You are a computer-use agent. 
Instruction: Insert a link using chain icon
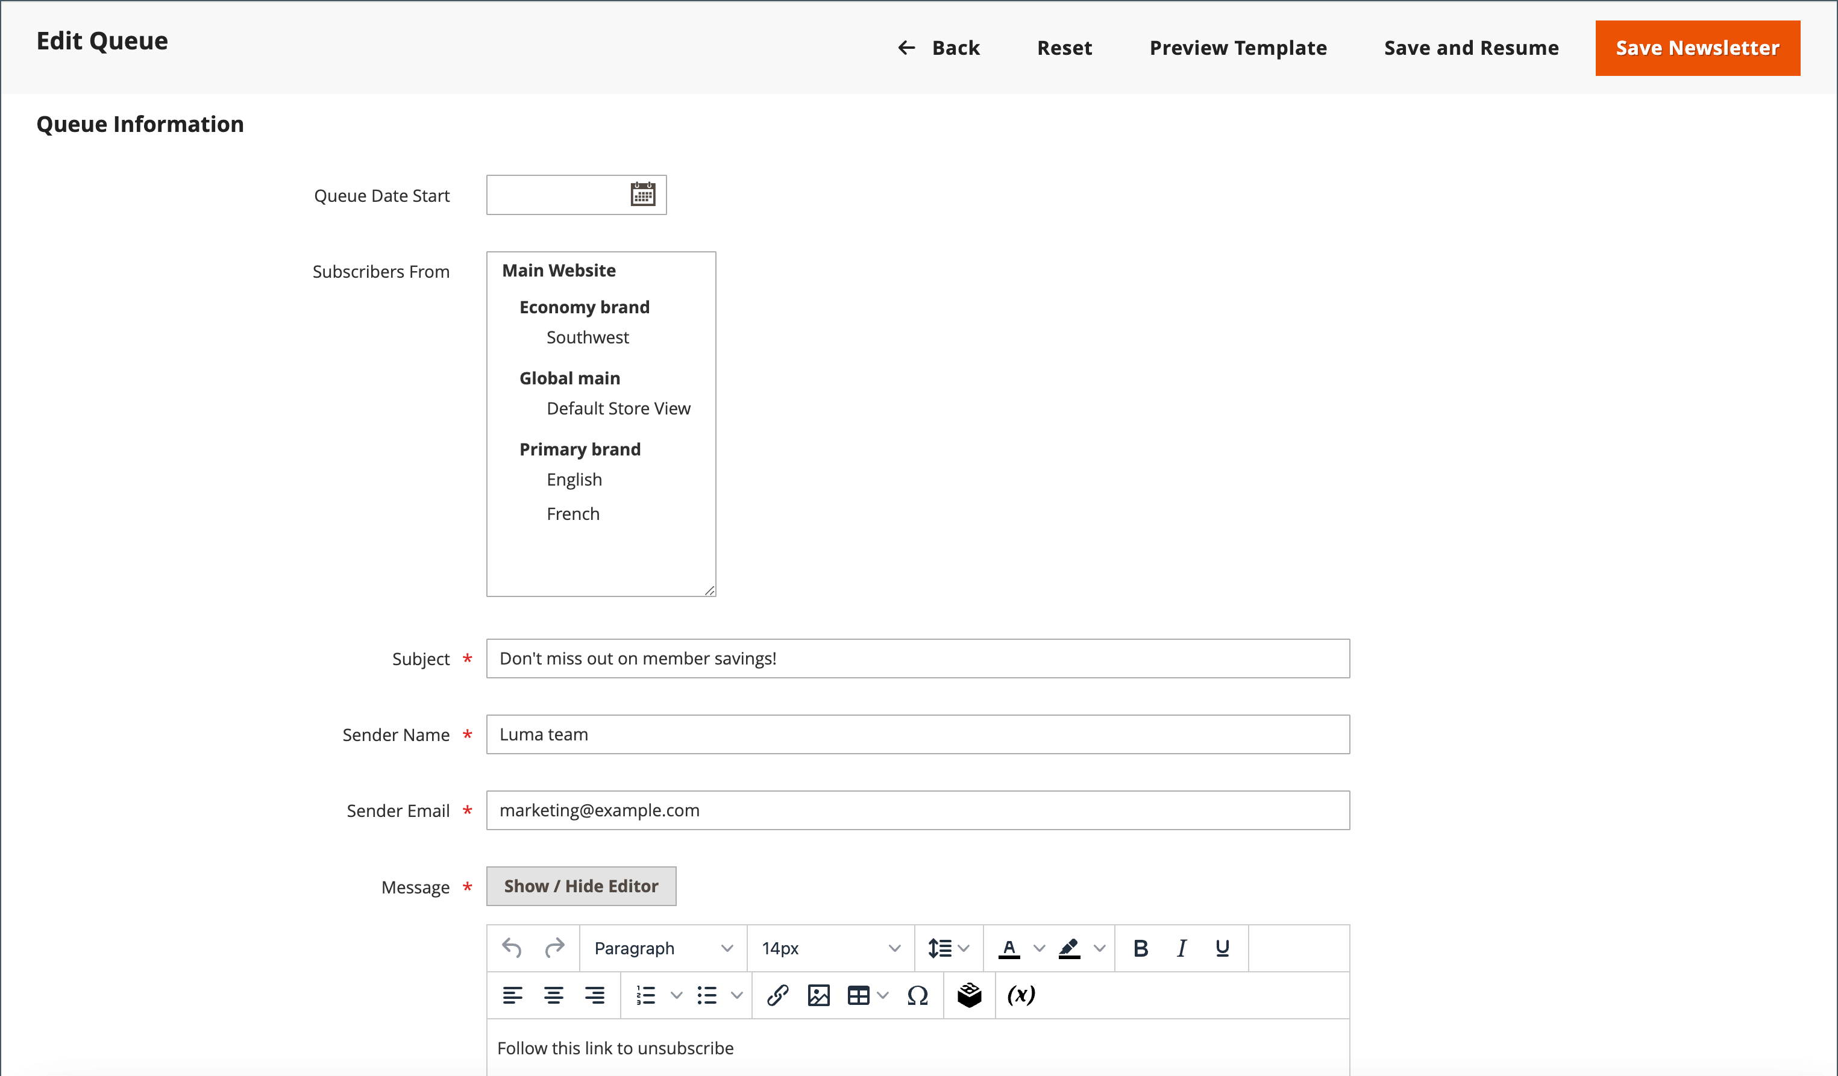click(x=777, y=995)
